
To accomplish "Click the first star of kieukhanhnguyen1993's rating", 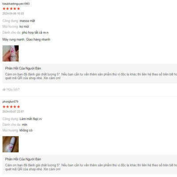I will click(4, 8).
